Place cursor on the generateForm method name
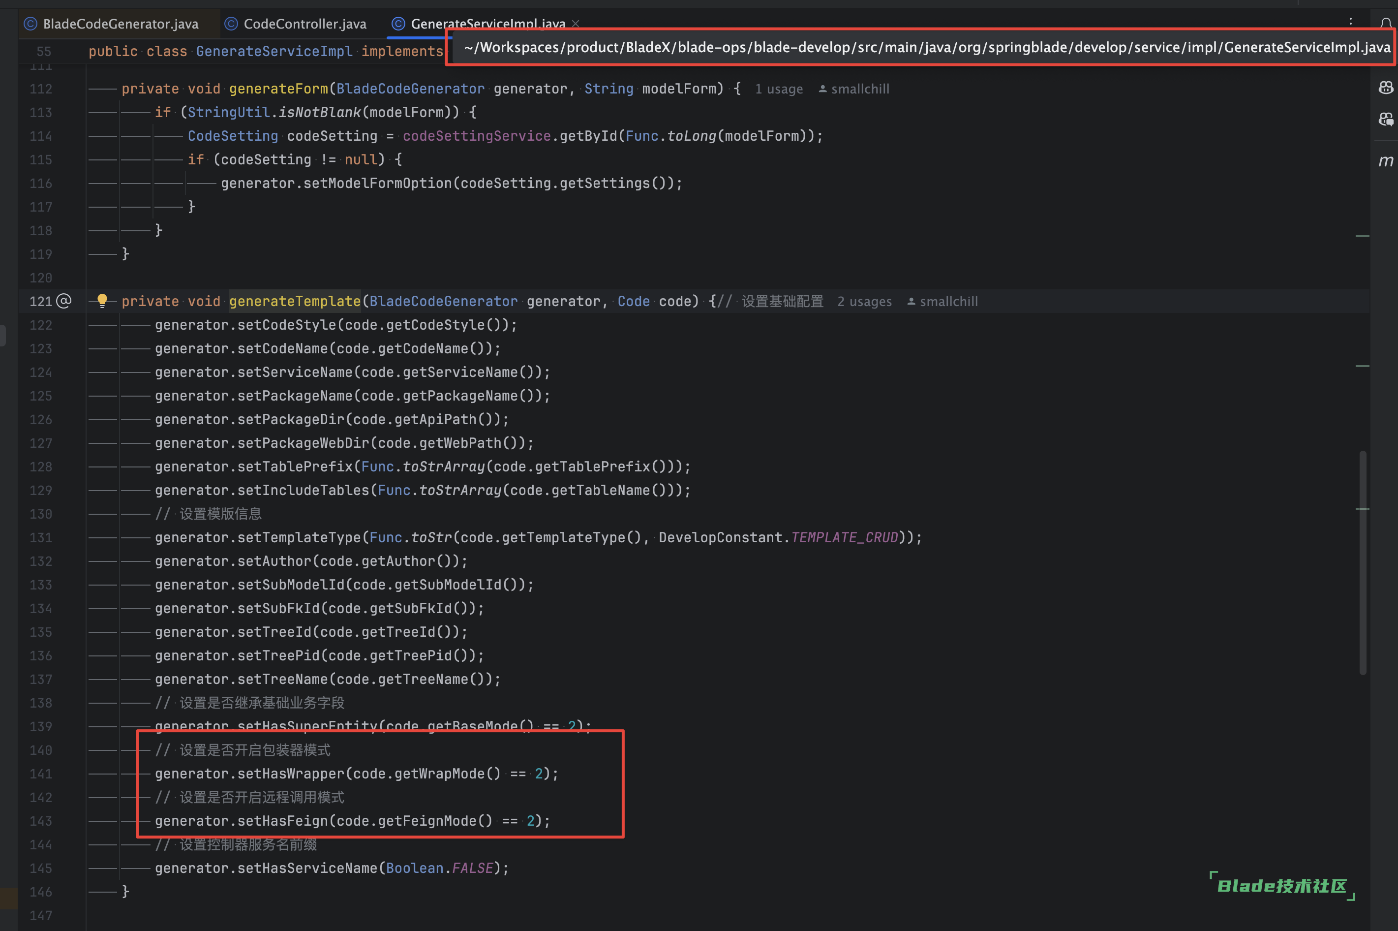 coord(278,89)
